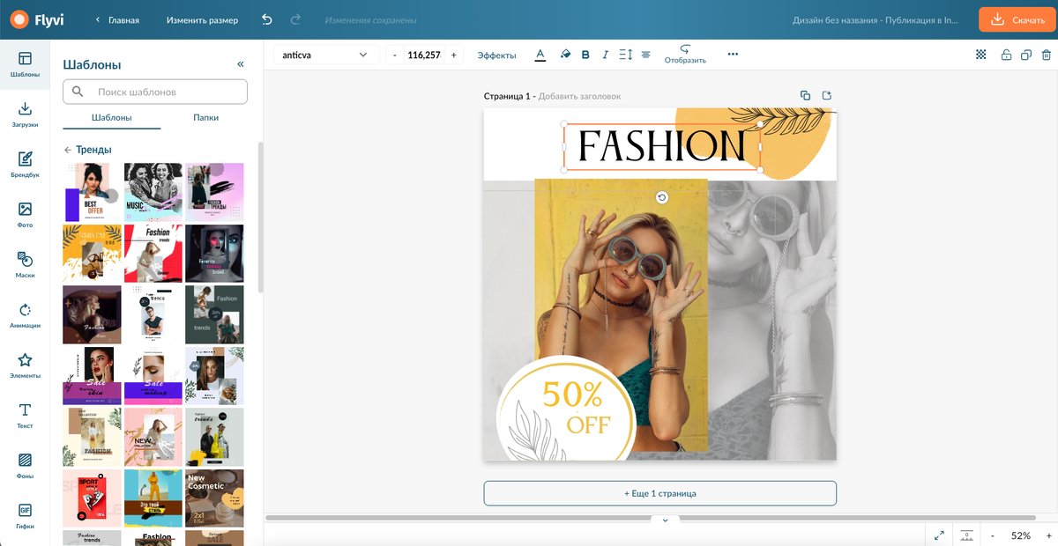The image size is (1058, 546).
Task: Add page title Добавить заголовок
Action: pos(579,96)
